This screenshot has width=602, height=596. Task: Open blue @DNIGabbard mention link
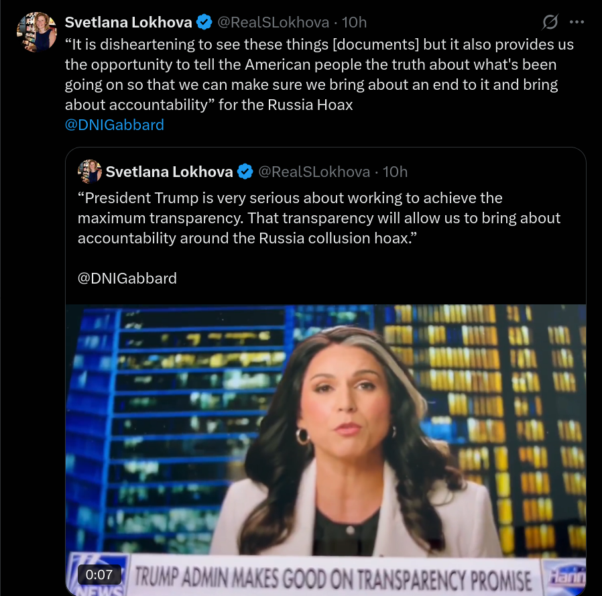[115, 125]
